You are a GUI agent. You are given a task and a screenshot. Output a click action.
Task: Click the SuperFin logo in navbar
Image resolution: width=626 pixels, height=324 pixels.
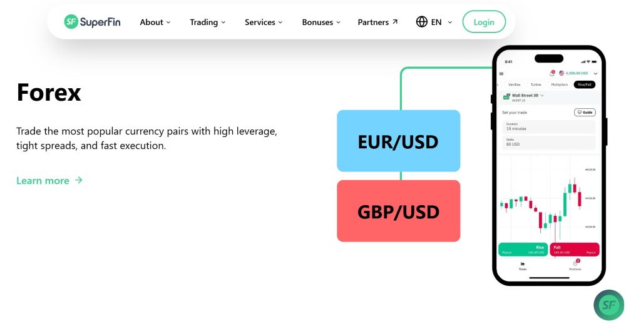92,22
